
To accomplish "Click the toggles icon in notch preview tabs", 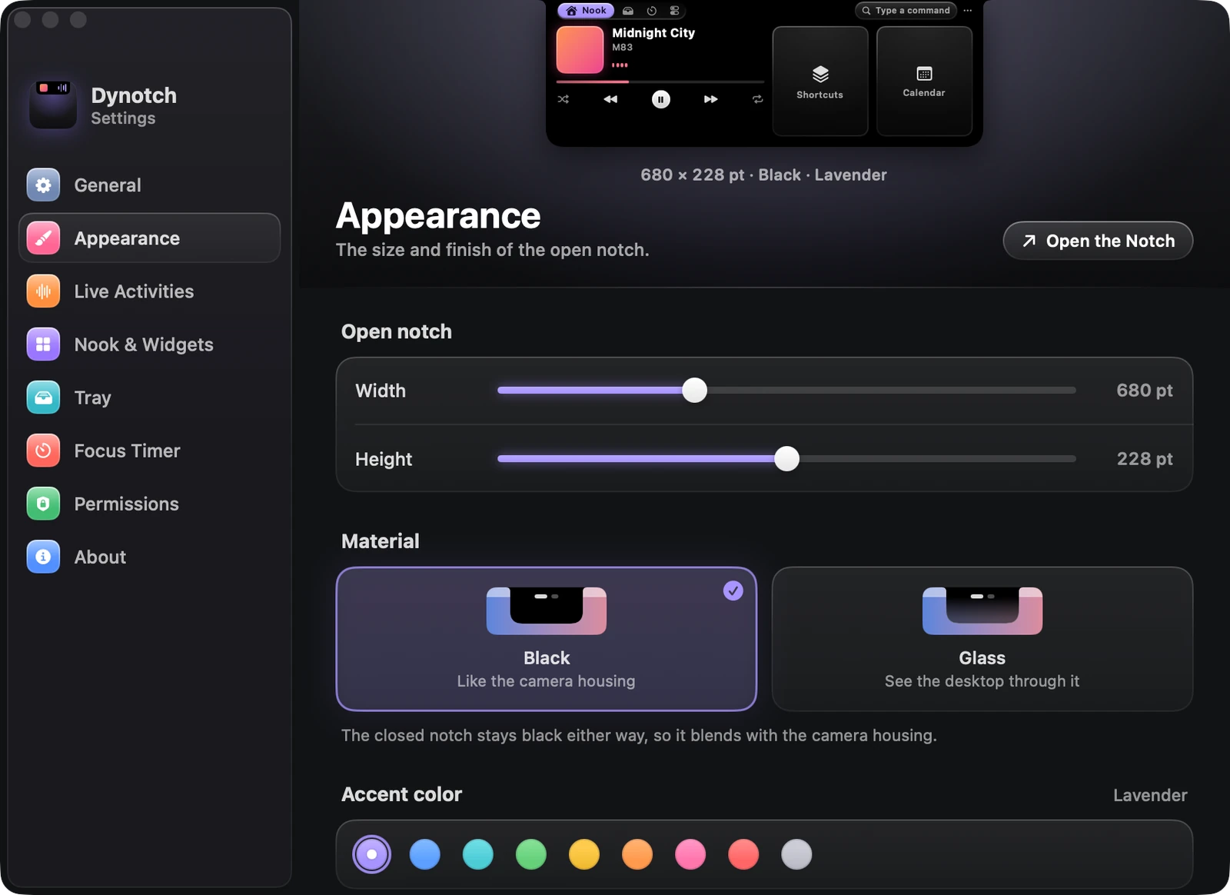I will coord(674,11).
